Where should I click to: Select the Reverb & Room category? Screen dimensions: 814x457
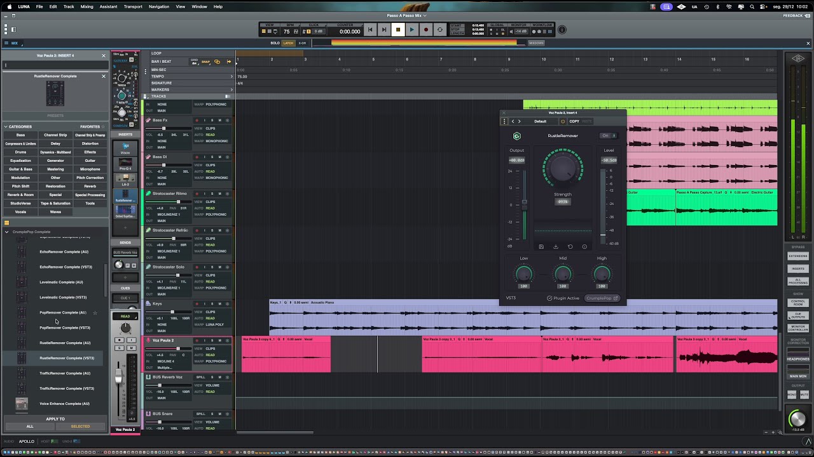click(x=20, y=195)
